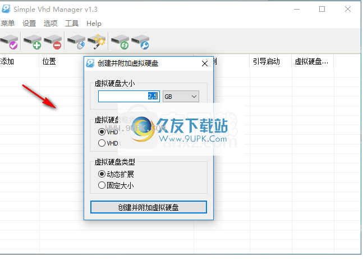
Task: Click the create VHD magic wand toolbar icon
Action: pyautogui.click(x=97, y=42)
